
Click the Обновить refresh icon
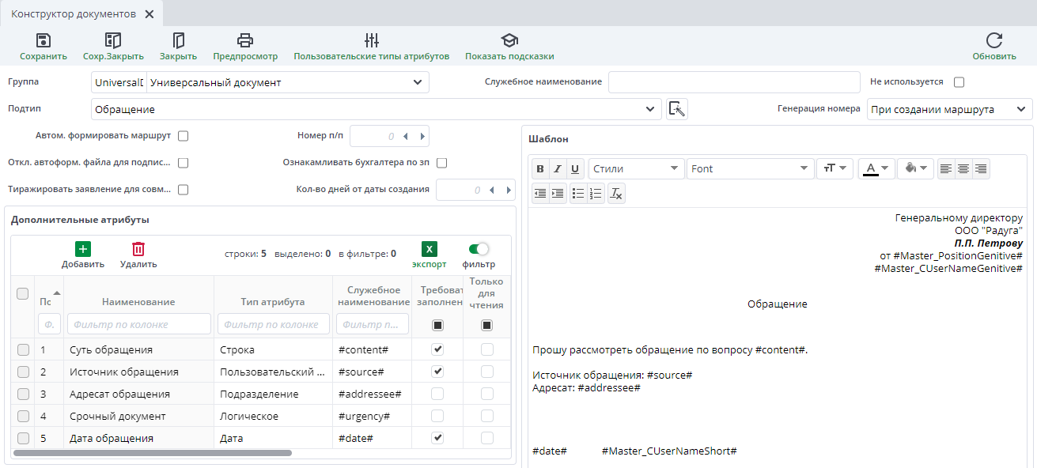click(994, 40)
